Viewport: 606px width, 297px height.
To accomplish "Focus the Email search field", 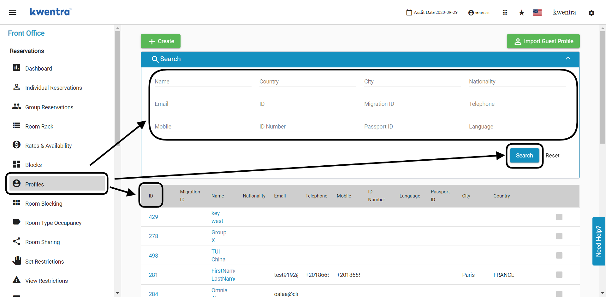I will [203, 104].
